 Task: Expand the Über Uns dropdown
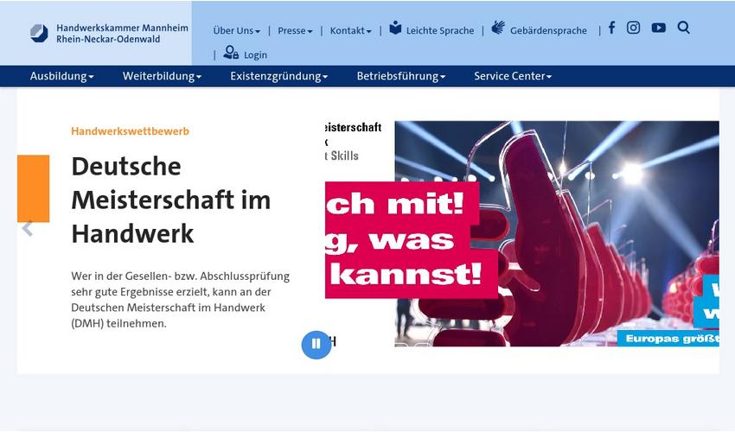click(x=236, y=31)
